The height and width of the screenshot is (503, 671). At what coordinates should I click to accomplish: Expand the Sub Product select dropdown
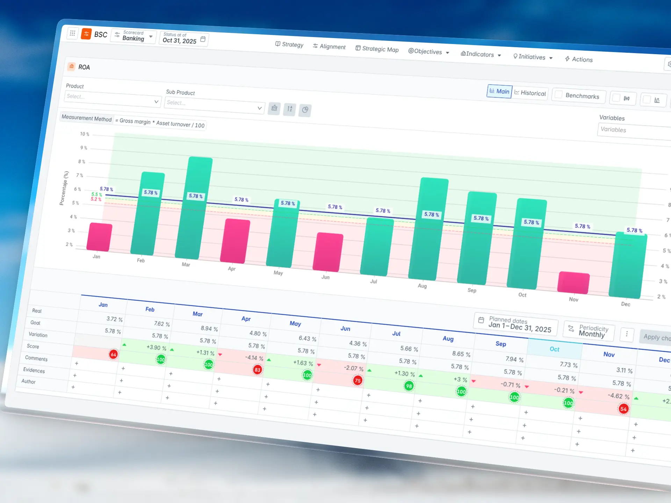214,105
